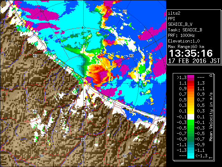
Task: Select the 'Task: SEAICE_B' line
Action: tap(185, 30)
